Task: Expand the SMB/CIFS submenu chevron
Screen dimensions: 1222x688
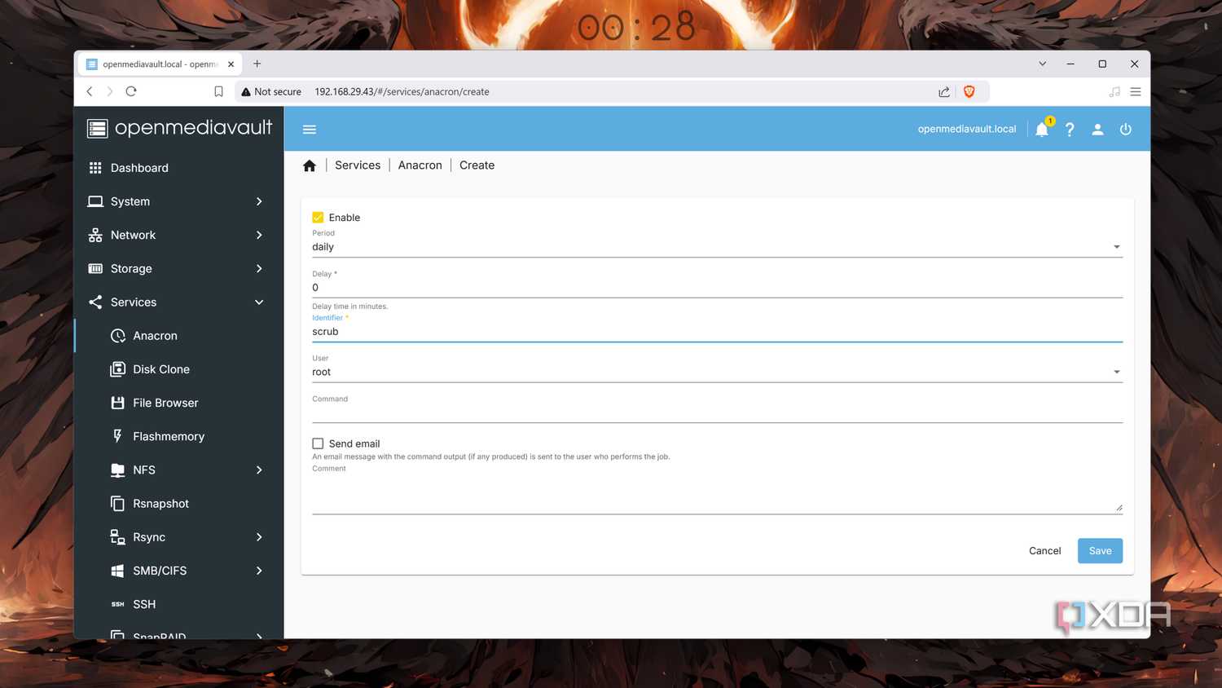Action: click(259, 571)
